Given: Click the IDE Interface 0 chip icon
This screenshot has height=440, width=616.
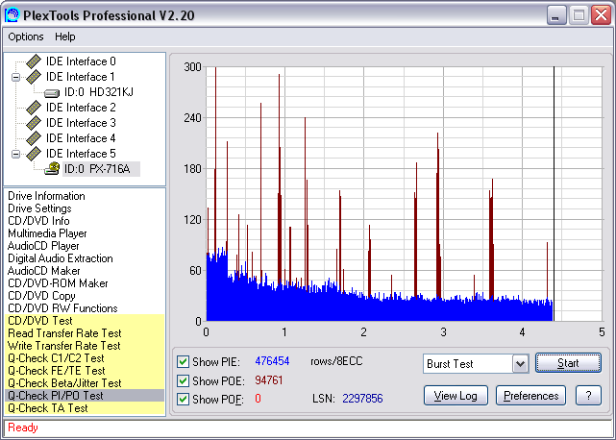Looking at the screenshot, I should 34,61.
